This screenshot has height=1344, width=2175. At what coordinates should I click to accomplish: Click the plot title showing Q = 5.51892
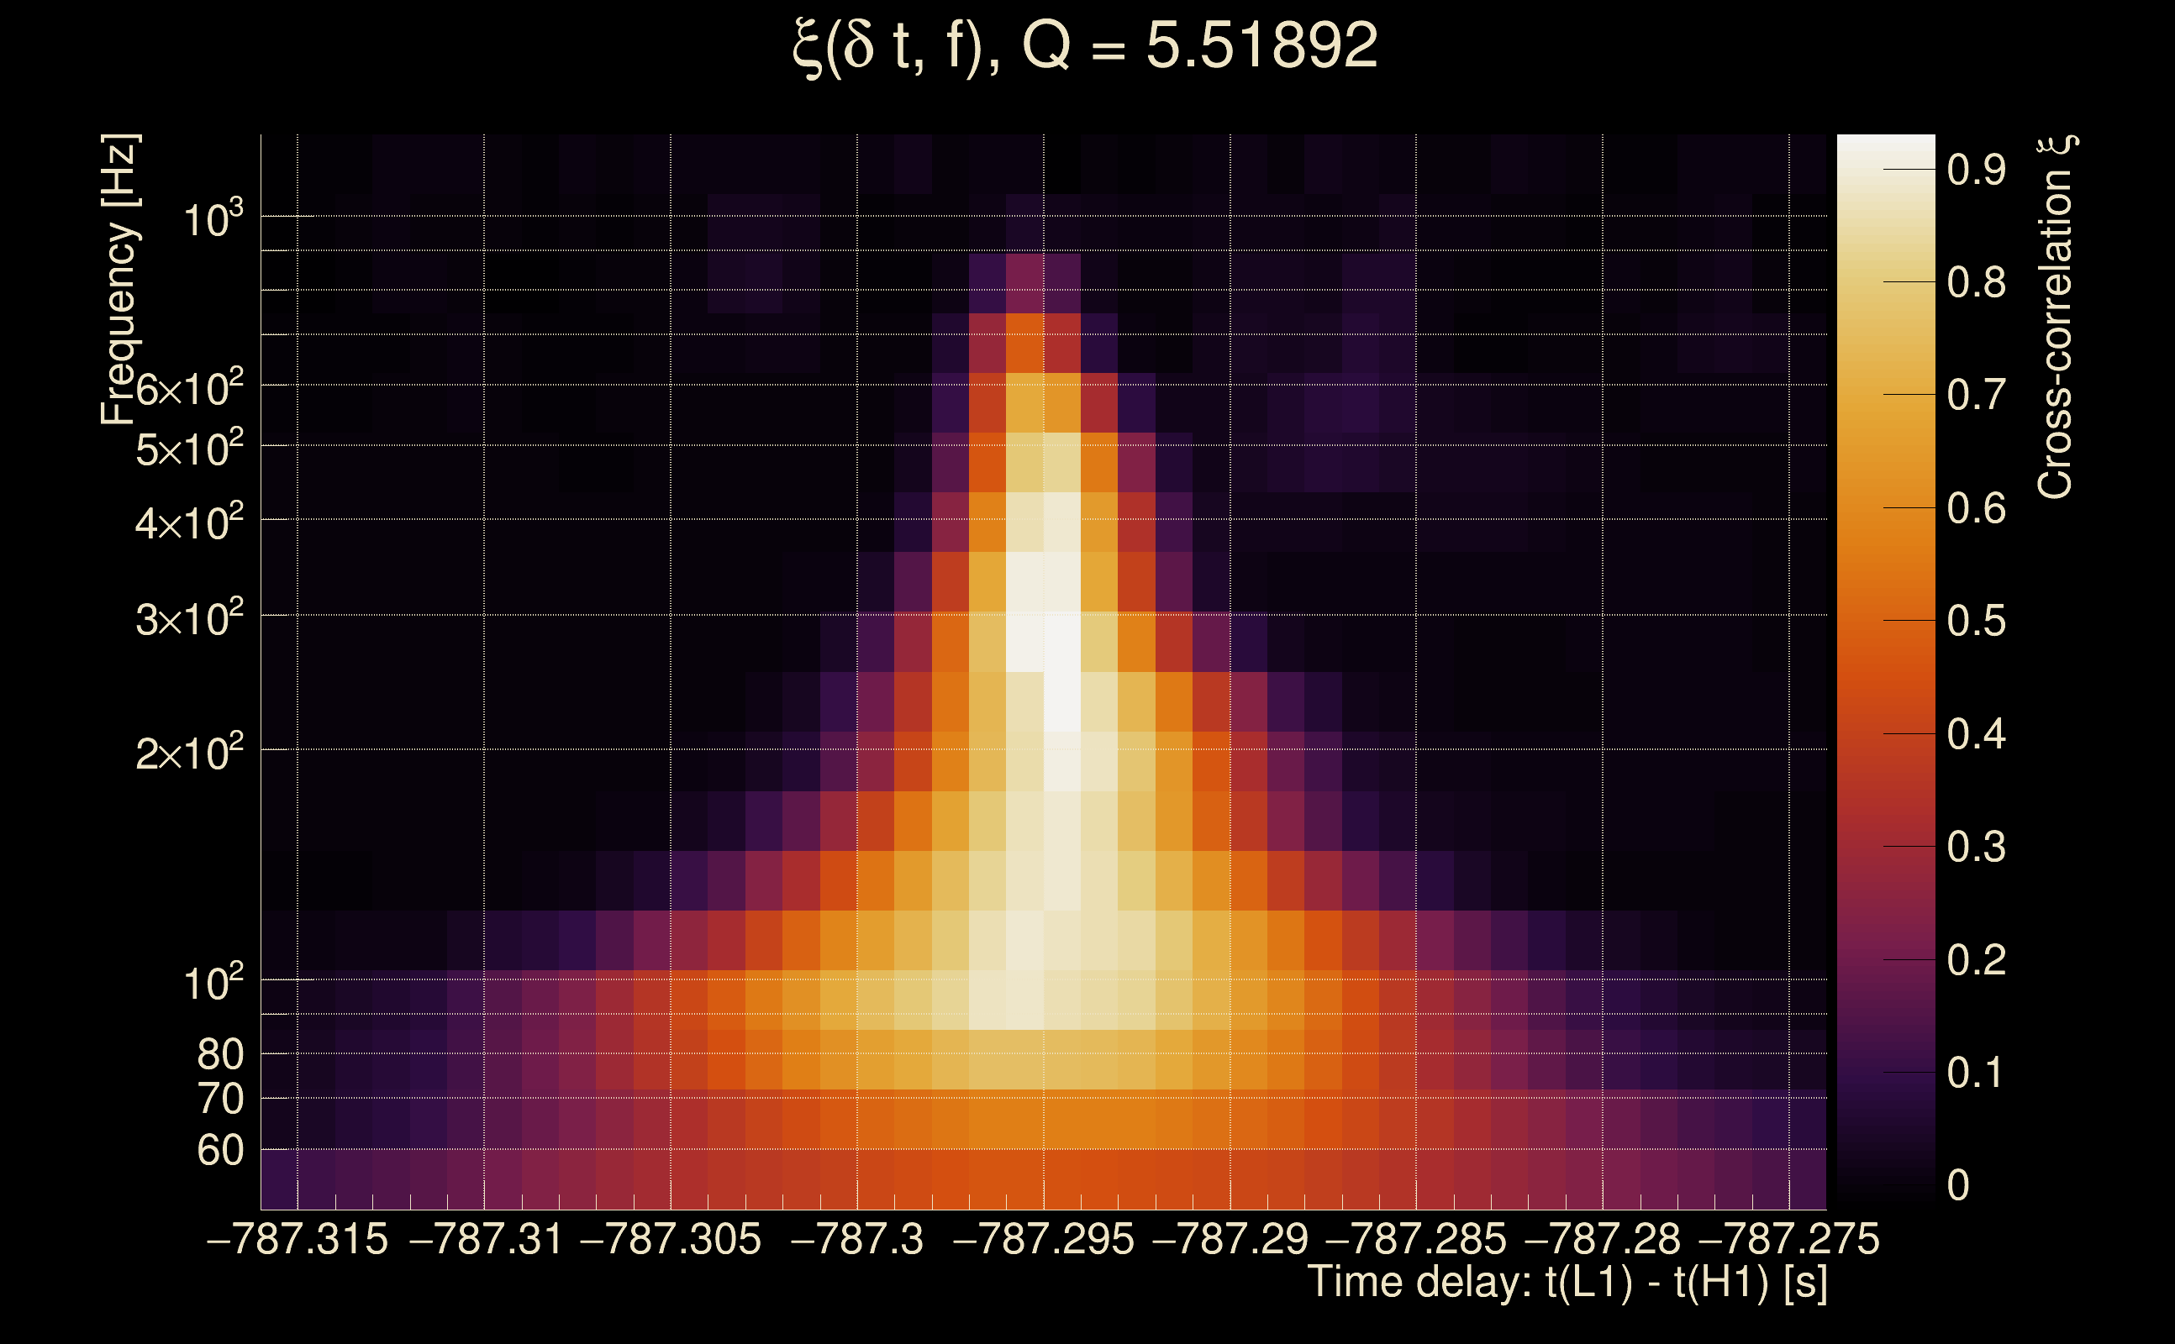(x=1085, y=46)
